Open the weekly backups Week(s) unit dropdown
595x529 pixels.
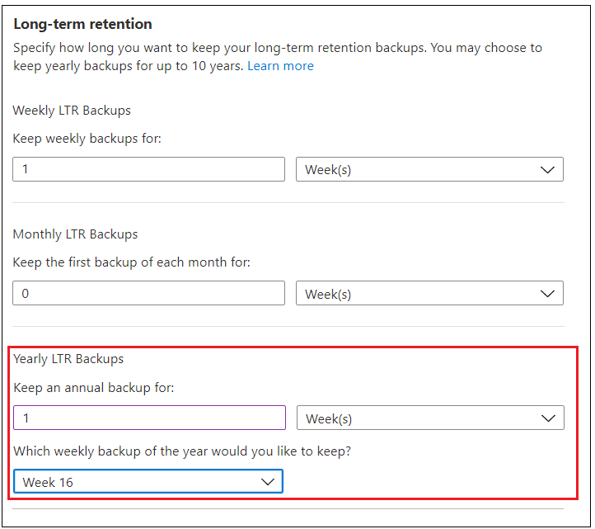[429, 169]
